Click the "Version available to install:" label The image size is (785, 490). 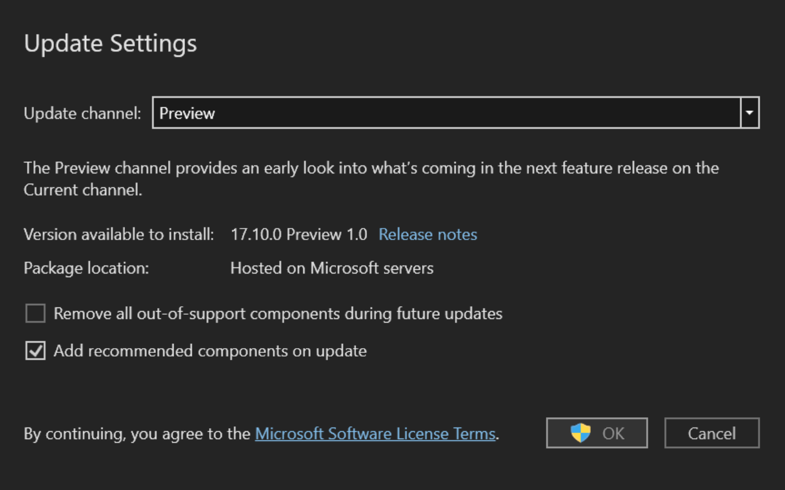click(119, 235)
